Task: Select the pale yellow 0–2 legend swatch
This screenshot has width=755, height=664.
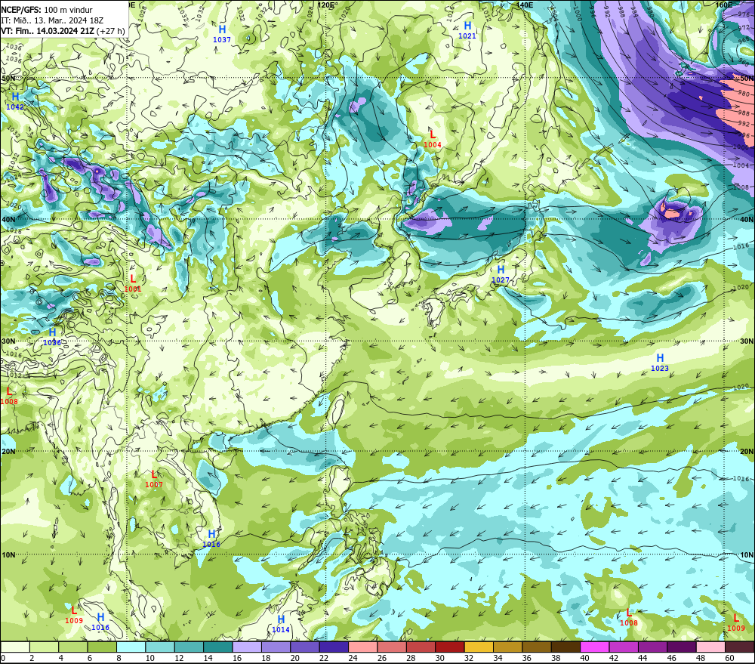Action: coord(15,647)
